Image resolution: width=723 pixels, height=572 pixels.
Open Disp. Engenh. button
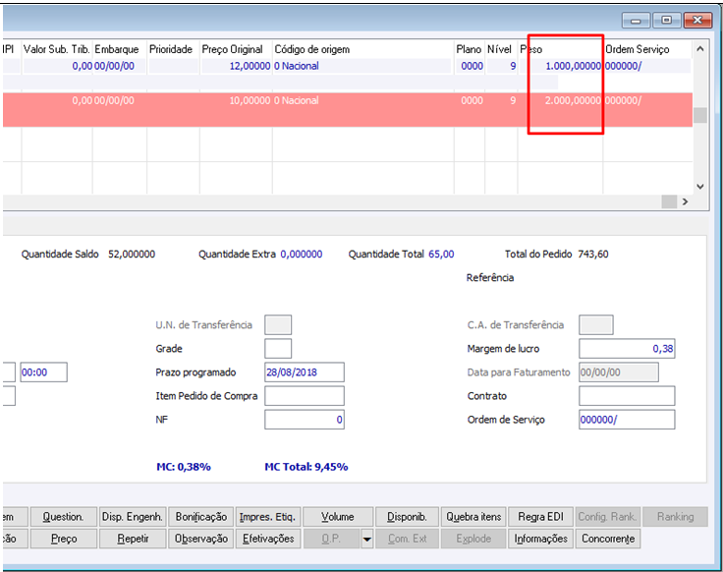133,517
